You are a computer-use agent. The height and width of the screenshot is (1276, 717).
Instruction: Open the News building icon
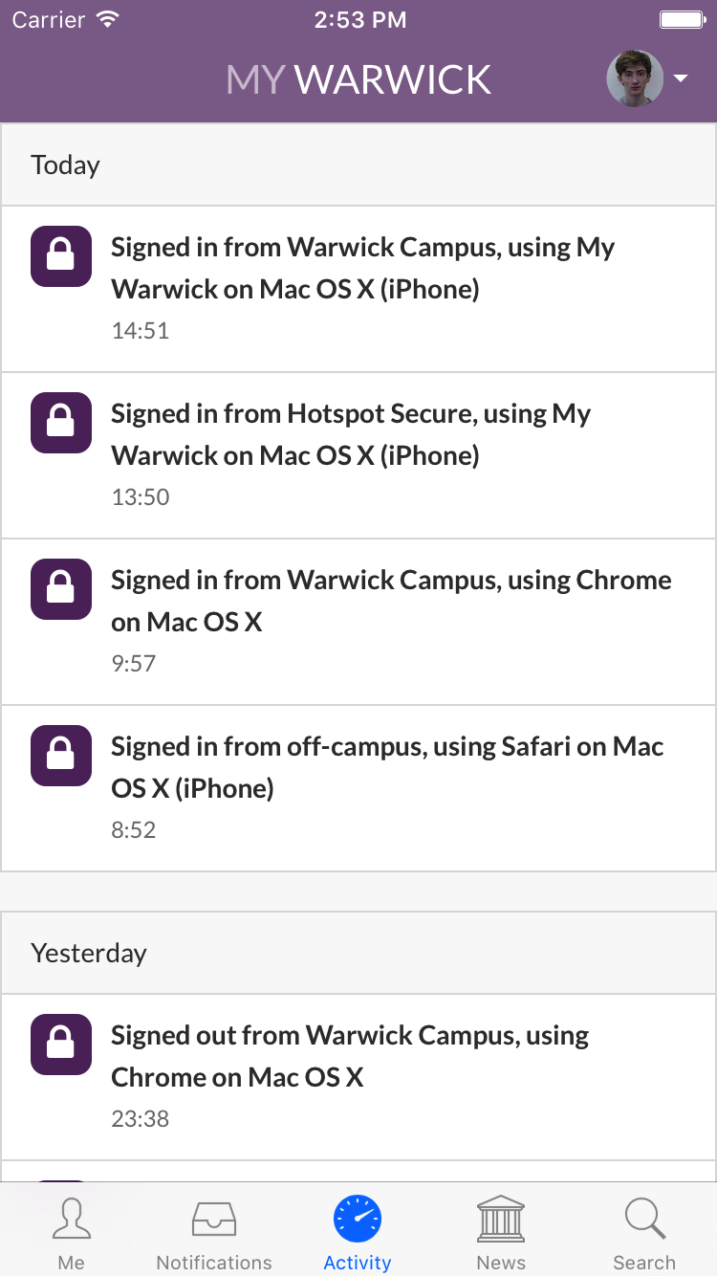pyautogui.click(x=501, y=1219)
